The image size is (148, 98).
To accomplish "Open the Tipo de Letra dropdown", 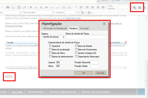I will (53, 12).
